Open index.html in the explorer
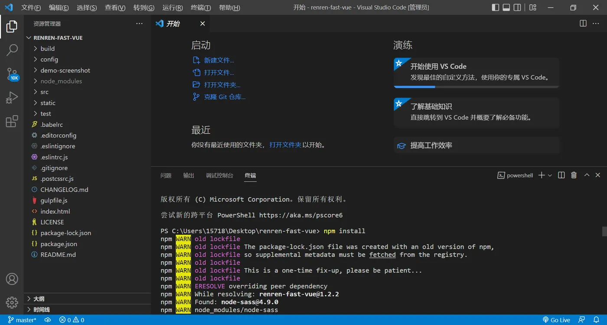The height and width of the screenshot is (325, 607). tap(88, 211)
